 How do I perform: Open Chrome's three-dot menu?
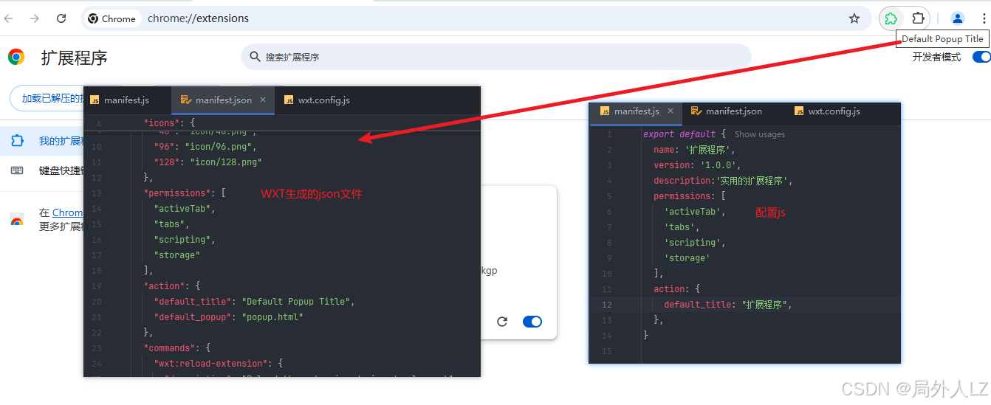click(984, 18)
